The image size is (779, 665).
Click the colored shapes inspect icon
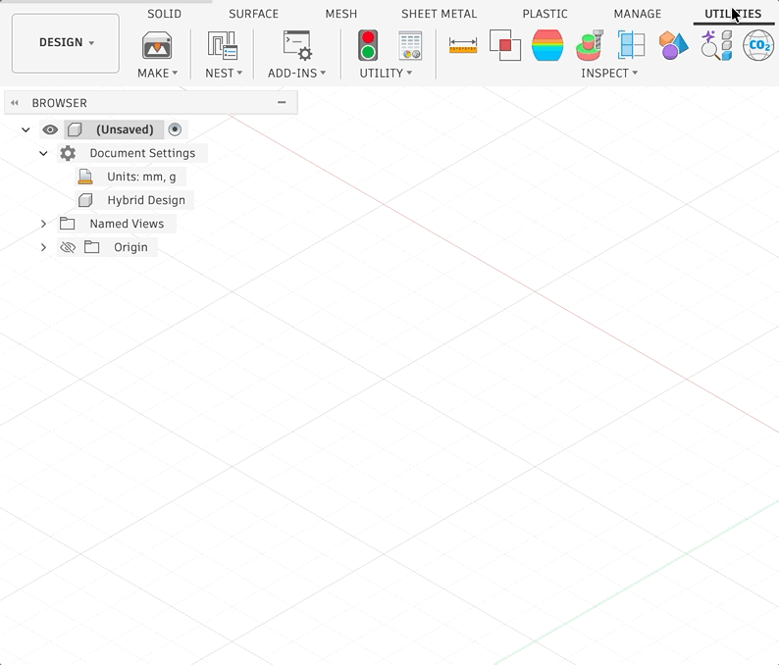[x=674, y=46]
